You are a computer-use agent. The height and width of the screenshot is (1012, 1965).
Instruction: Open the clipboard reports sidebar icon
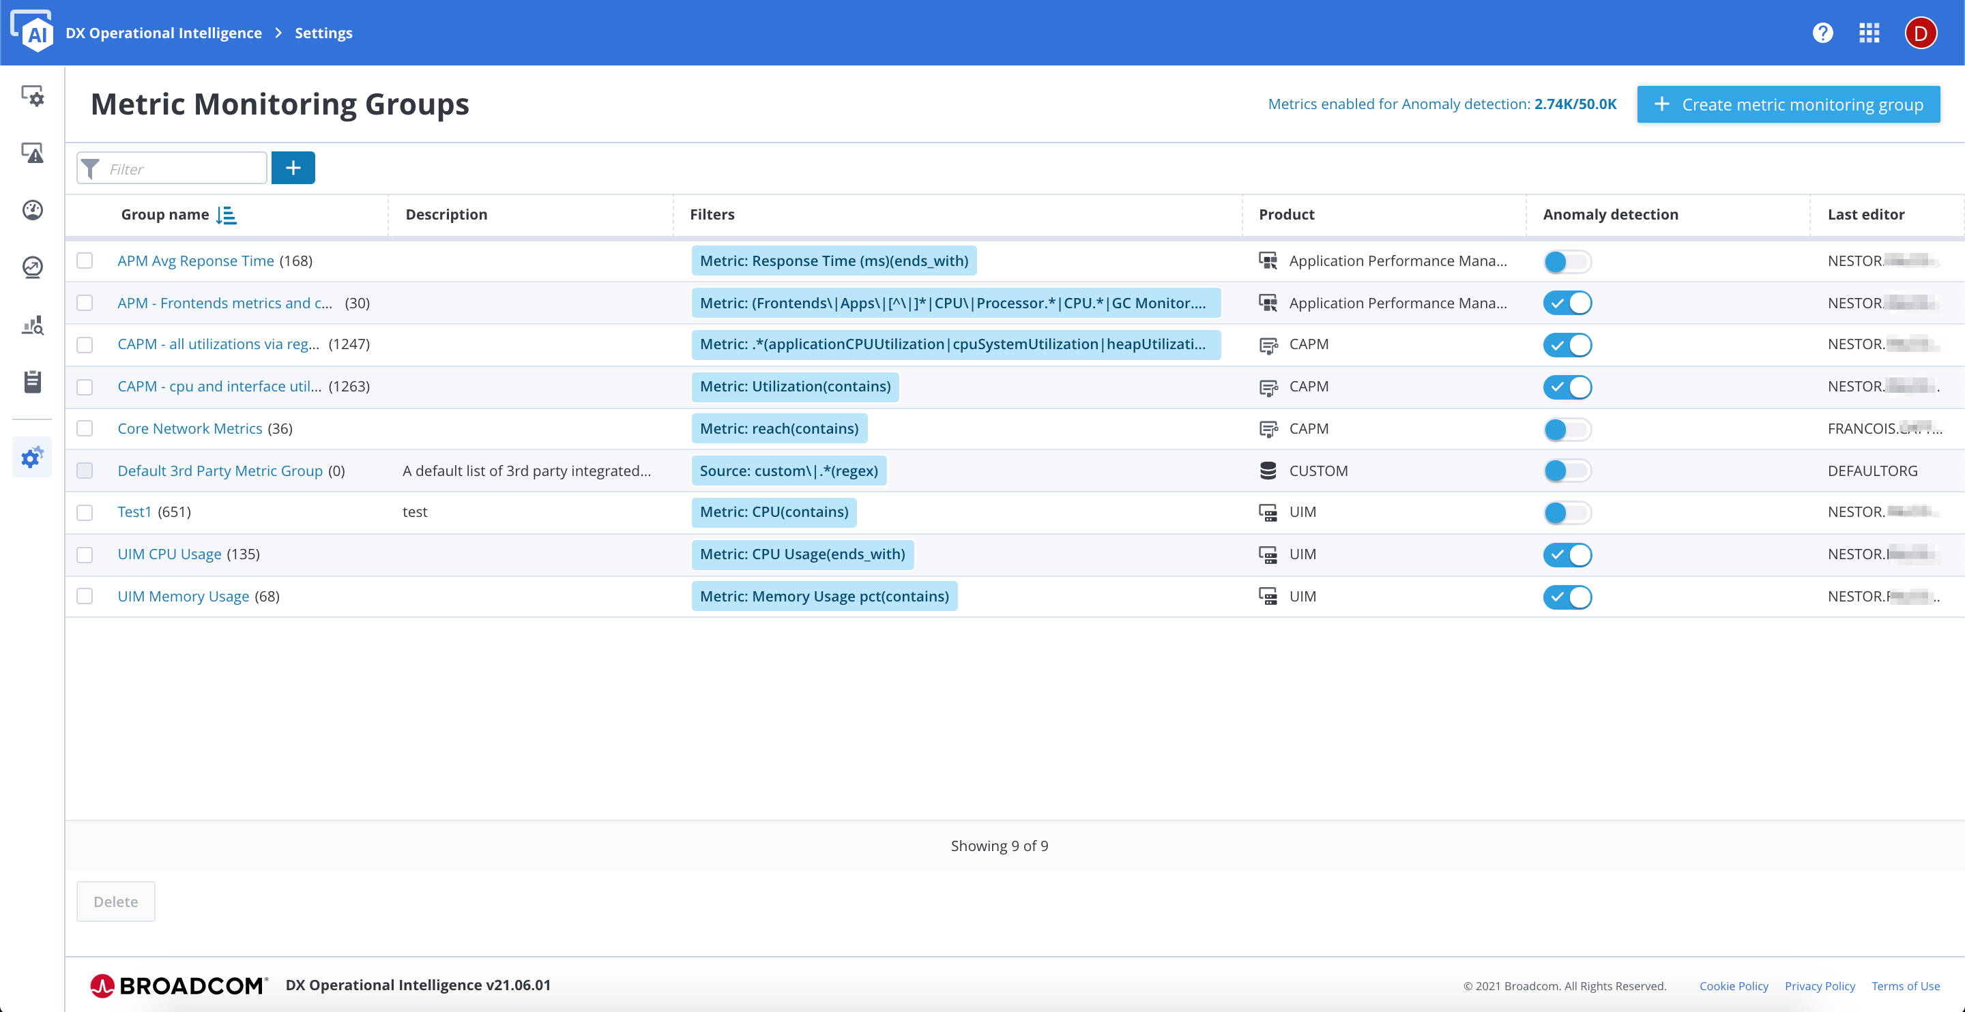(x=32, y=381)
